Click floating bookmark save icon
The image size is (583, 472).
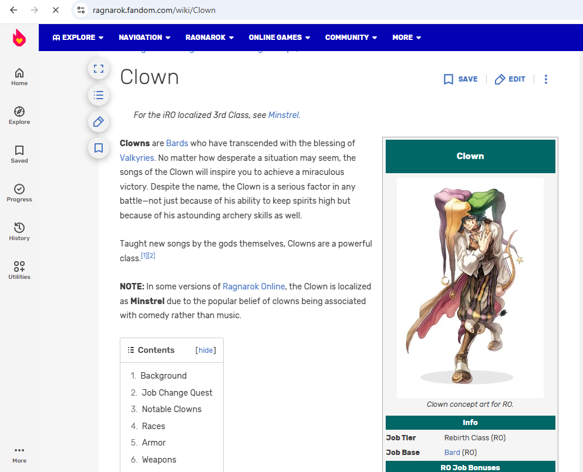coord(99,148)
